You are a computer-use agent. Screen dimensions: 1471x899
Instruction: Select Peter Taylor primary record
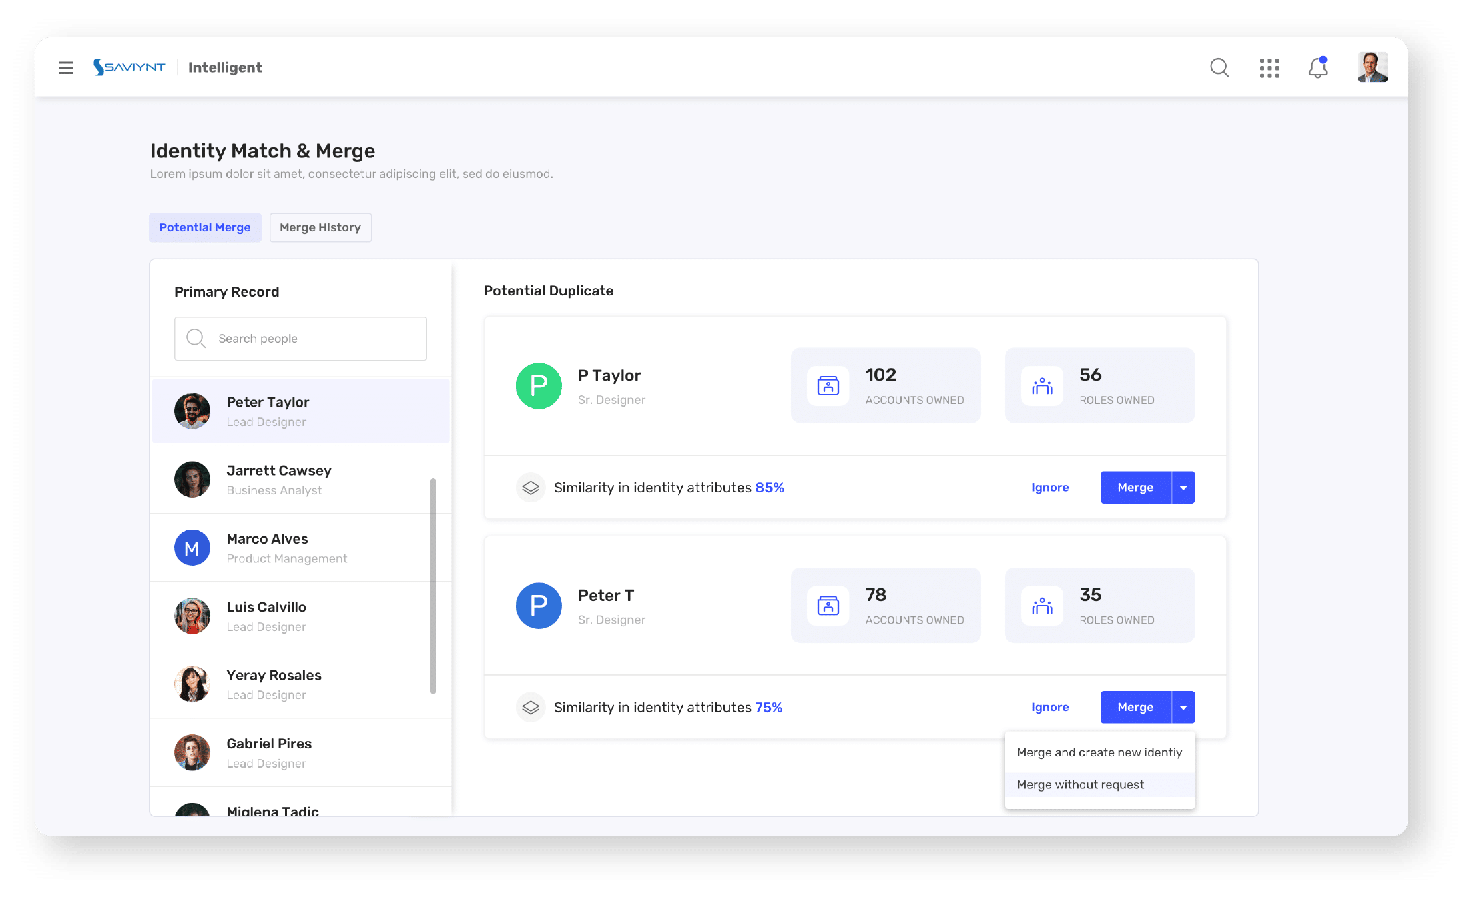[x=300, y=411]
